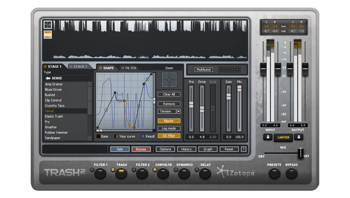Image resolution: width=350 pixels, height=198 pixels.
Task: Click the Clear All button
Action: (169, 94)
